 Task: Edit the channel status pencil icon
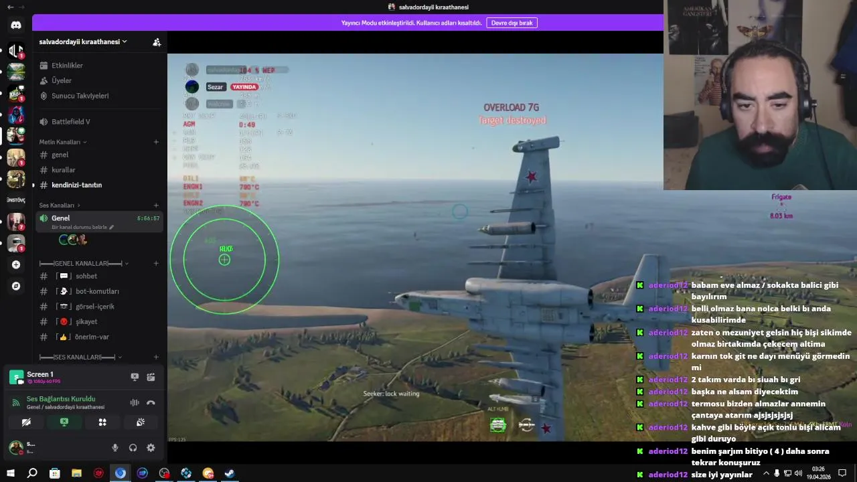pyautogui.click(x=112, y=227)
